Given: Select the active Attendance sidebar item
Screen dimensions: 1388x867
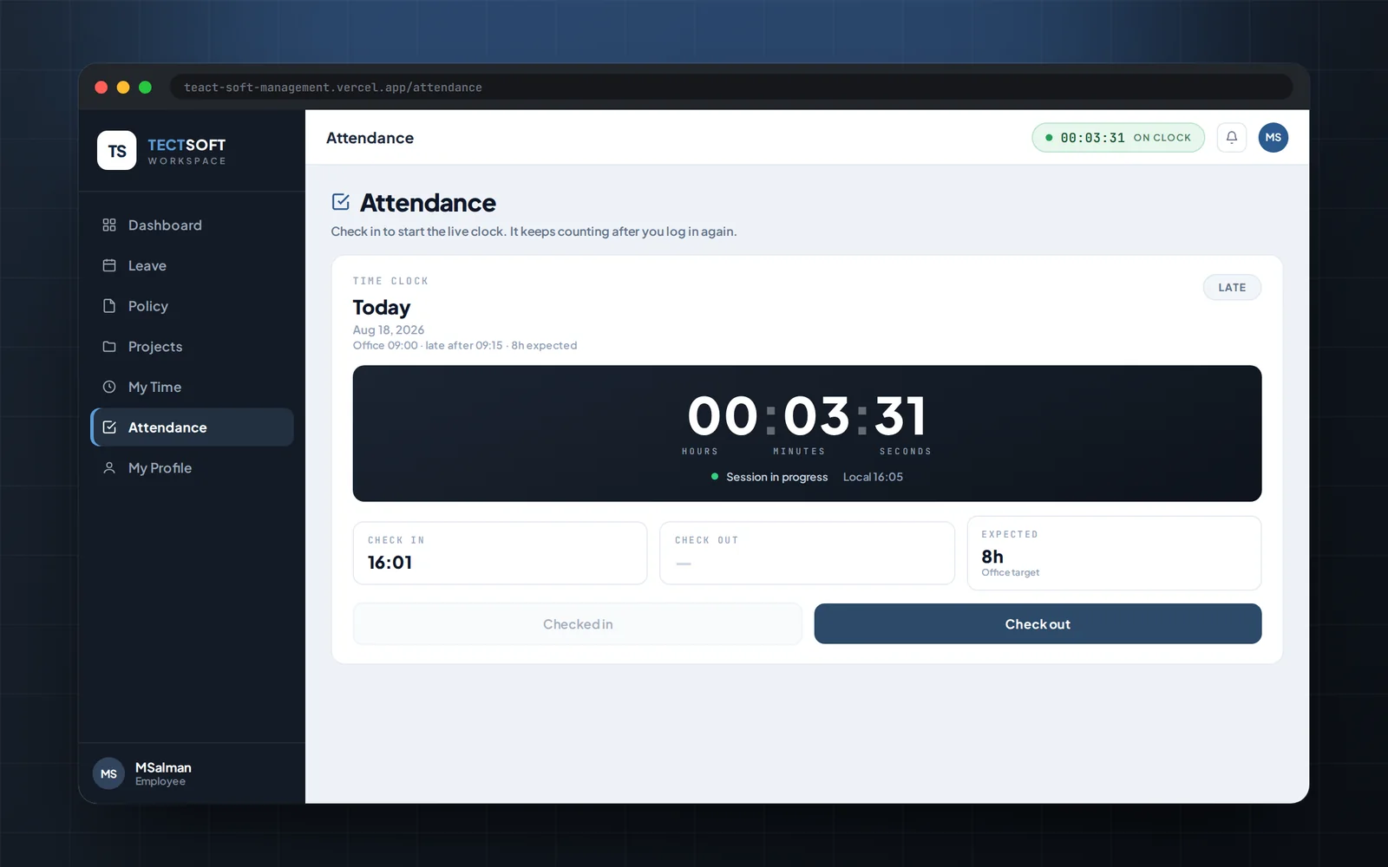Looking at the screenshot, I should pos(192,427).
